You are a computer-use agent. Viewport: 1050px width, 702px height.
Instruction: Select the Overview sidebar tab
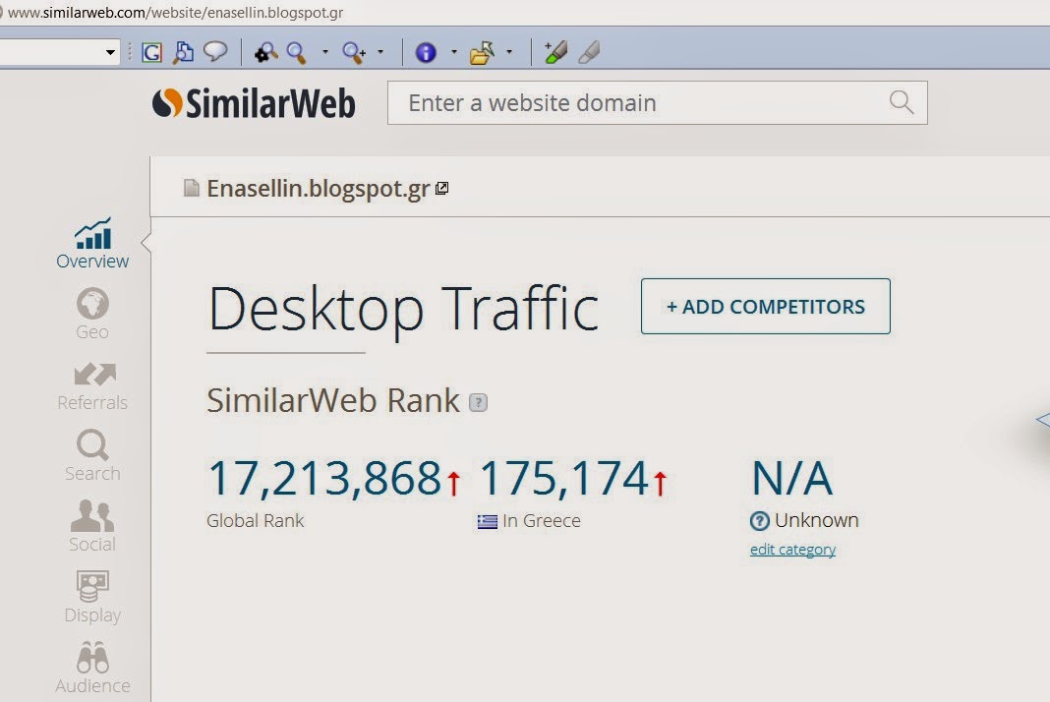coord(92,244)
